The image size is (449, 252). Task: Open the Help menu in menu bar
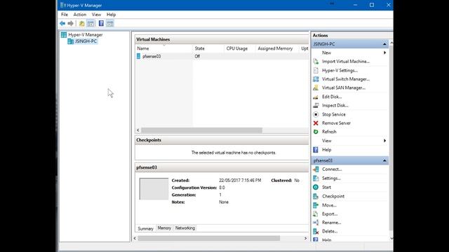pyautogui.click(x=111, y=15)
